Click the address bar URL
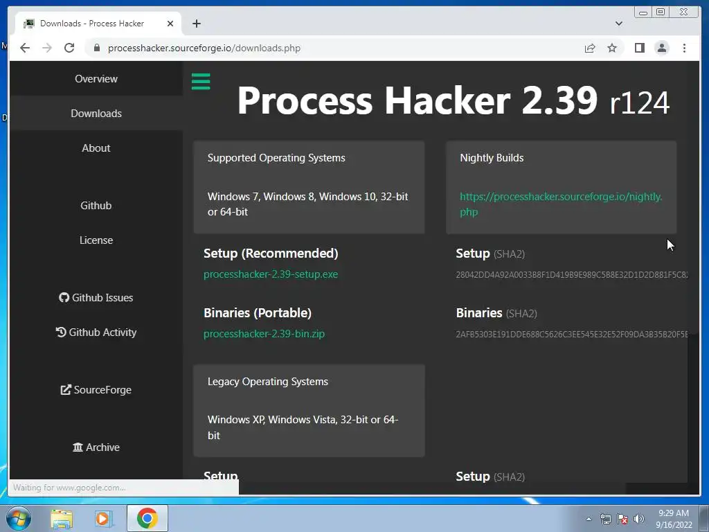The image size is (709, 532). [204, 48]
